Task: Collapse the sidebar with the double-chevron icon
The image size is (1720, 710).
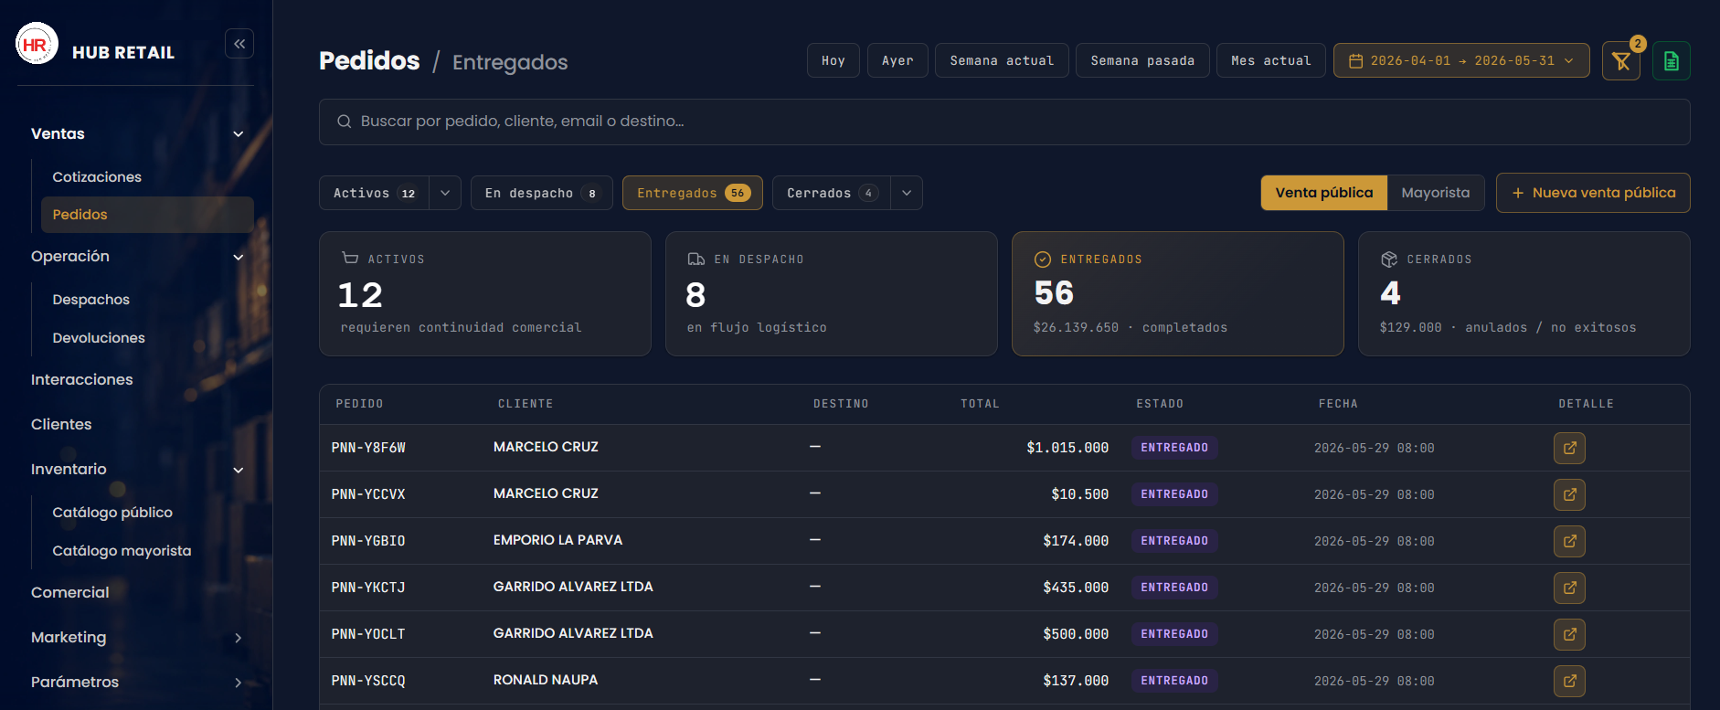Action: (239, 44)
